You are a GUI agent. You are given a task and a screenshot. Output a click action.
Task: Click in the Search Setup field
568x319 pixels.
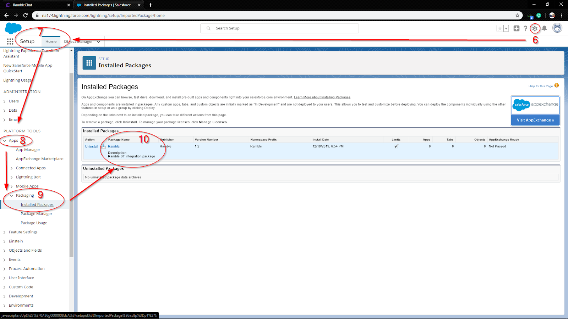tap(279, 28)
